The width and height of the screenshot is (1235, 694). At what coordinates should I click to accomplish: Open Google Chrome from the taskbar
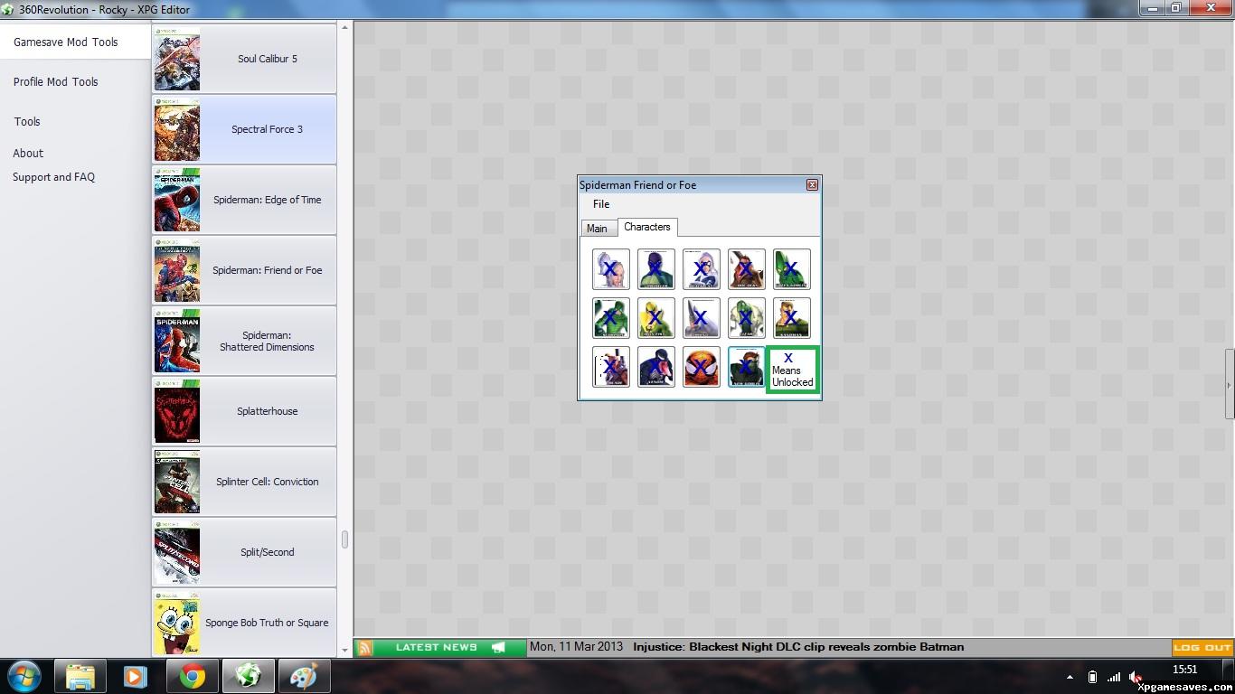click(191, 676)
